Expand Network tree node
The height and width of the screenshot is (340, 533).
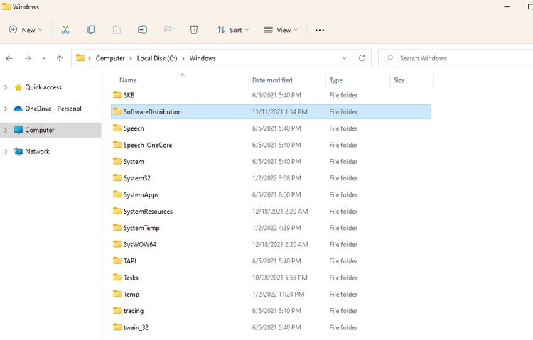click(6, 152)
